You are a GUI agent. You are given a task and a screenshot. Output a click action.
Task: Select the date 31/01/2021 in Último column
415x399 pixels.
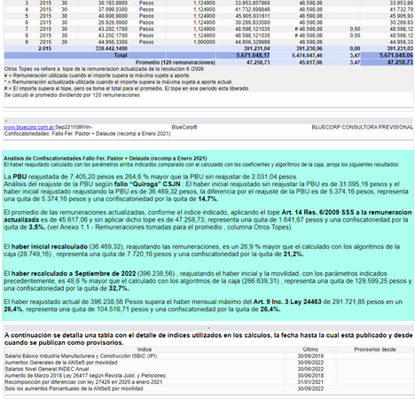(x=310, y=382)
